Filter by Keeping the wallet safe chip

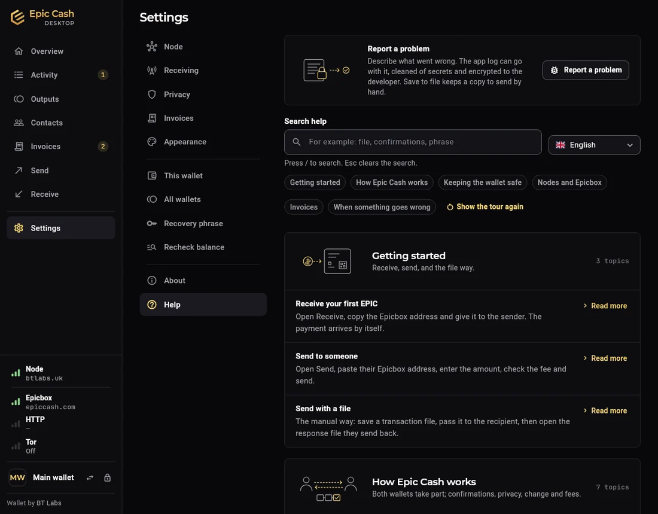(x=483, y=183)
